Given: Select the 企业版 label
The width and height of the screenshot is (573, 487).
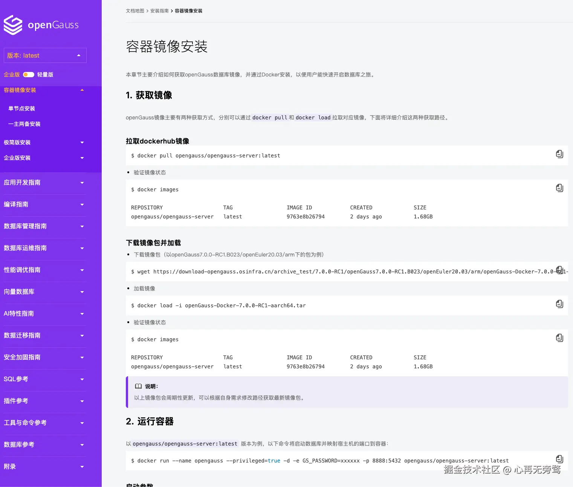Looking at the screenshot, I should [x=12, y=75].
